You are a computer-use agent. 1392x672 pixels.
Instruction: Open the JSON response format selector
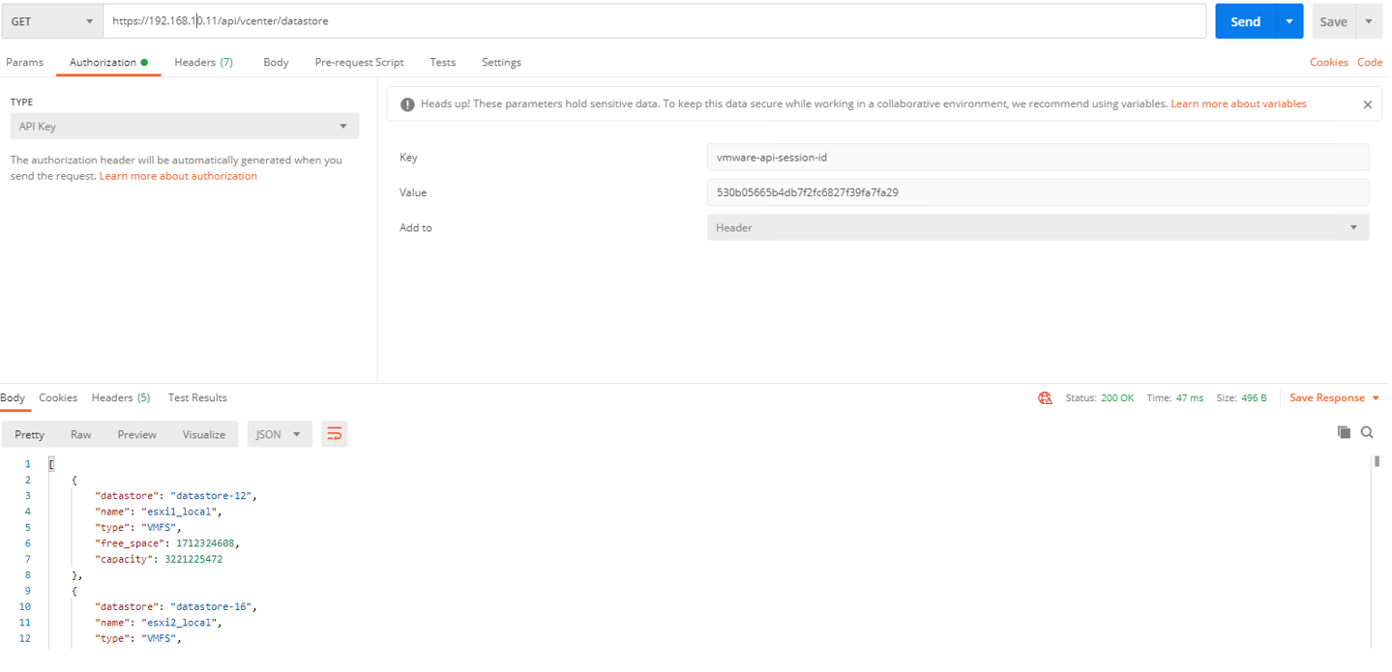point(279,434)
